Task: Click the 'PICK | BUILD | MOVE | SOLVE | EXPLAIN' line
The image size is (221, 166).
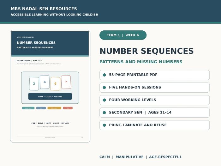Action: click(x=50, y=123)
